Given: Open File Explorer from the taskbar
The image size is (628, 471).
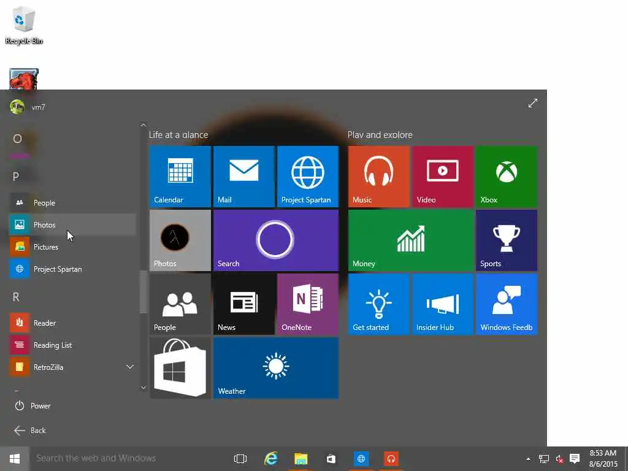Looking at the screenshot, I should [301, 459].
